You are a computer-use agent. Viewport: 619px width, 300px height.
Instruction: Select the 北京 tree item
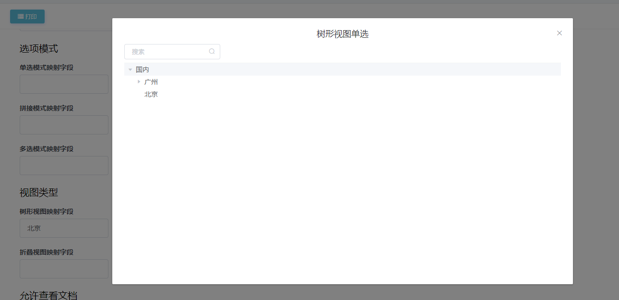(x=151, y=94)
